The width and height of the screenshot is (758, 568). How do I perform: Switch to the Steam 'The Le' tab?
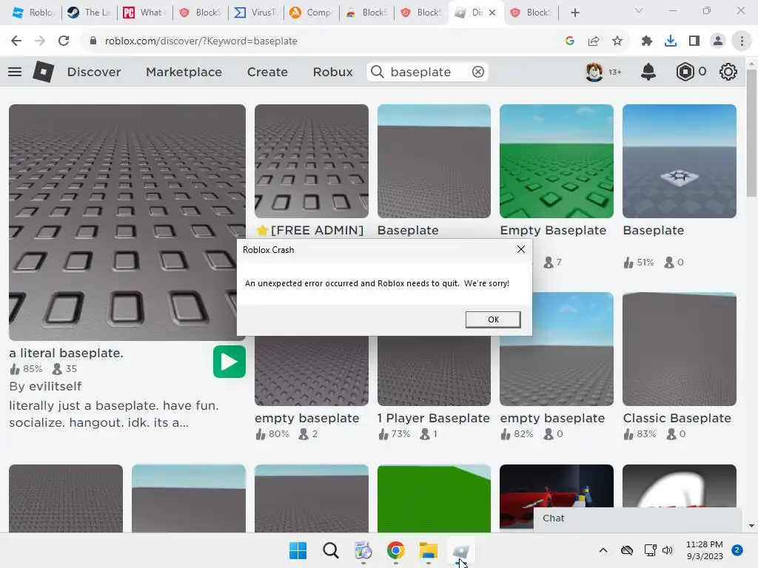coord(89,13)
